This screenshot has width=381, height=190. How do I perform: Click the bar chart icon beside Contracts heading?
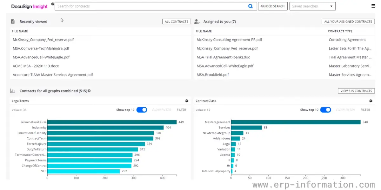[x=13, y=91]
